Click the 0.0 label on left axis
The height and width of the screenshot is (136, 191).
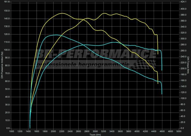[8, 128]
